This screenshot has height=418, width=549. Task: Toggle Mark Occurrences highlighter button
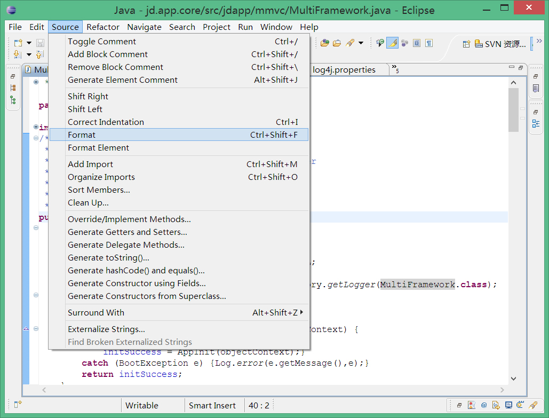[x=392, y=43]
